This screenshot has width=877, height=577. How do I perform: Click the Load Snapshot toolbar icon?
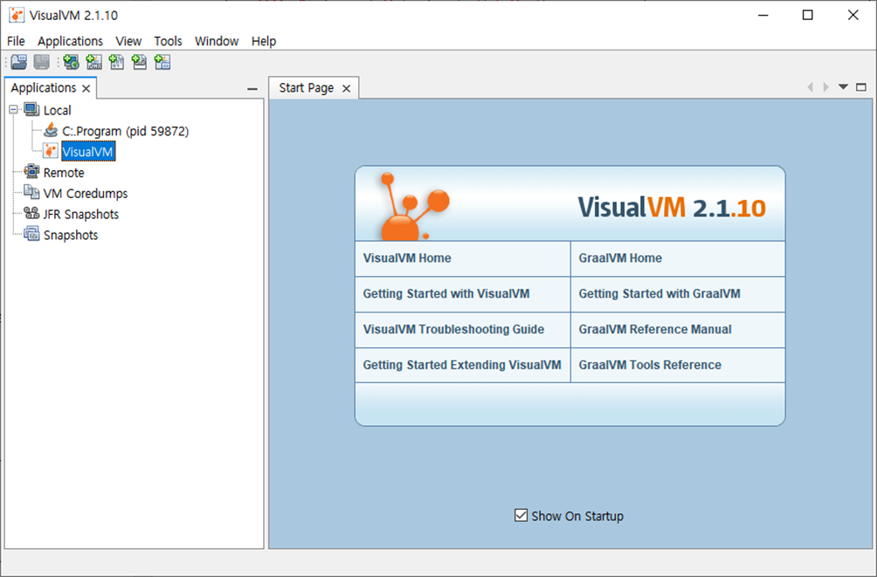click(x=19, y=62)
